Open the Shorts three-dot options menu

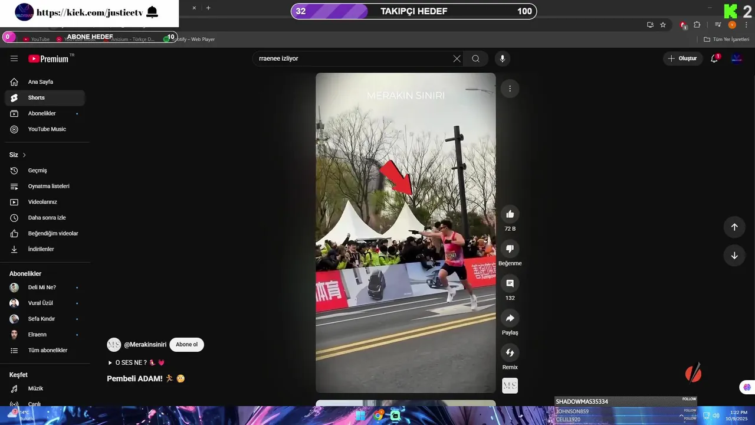point(510,89)
